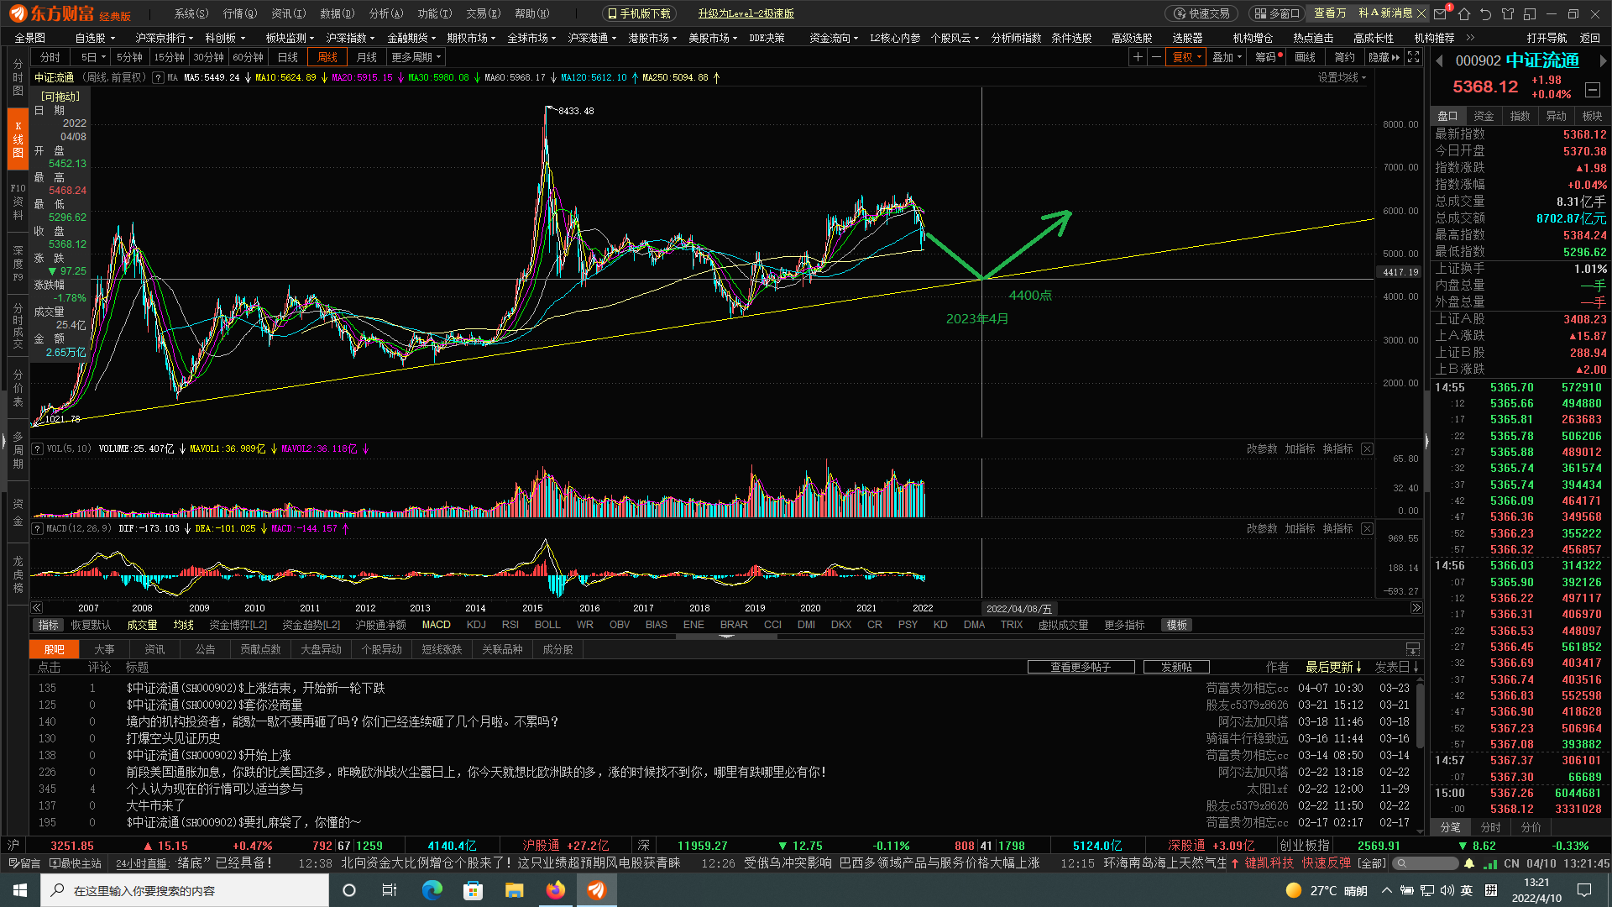Screen dimensions: 1612x907
Task: Zoom out chart with minus icon
Action: click(x=1156, y=57)
